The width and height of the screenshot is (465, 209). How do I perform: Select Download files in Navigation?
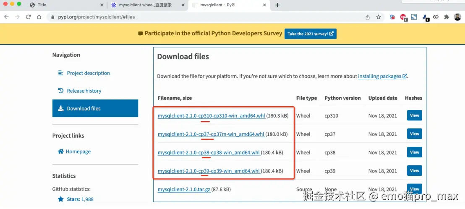pyautogui.click(x=95, y=108)
